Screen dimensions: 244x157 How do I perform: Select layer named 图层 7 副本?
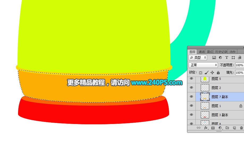coord(220,97)
